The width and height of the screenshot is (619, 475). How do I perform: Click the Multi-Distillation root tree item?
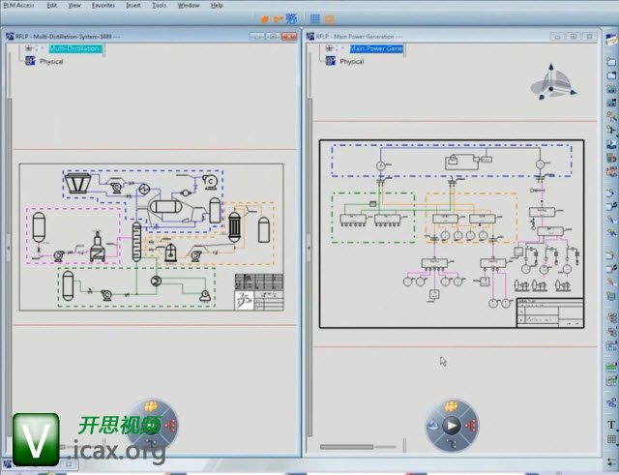tap(75, 47)
